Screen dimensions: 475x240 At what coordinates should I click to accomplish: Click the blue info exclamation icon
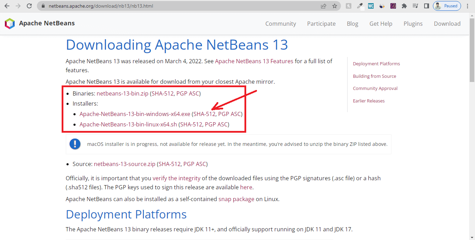tap(75, 144)
